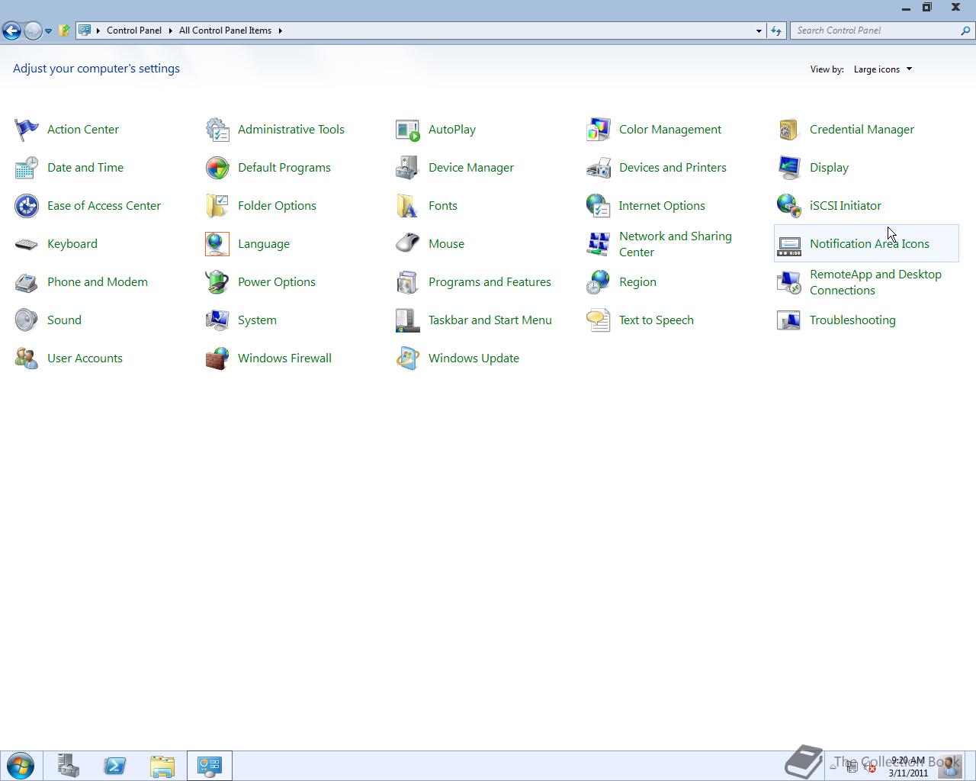Expand the arrow before Control Panel breadcrumb
This screenshot has height=781, width=976.
(98, 31)
